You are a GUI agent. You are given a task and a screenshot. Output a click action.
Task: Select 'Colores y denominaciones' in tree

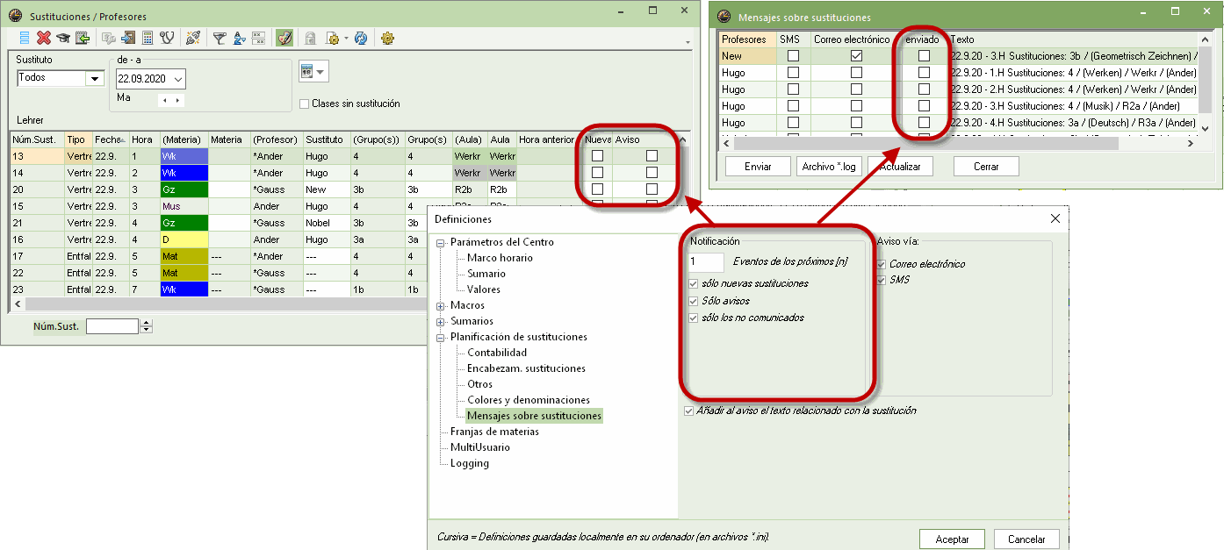528,400
